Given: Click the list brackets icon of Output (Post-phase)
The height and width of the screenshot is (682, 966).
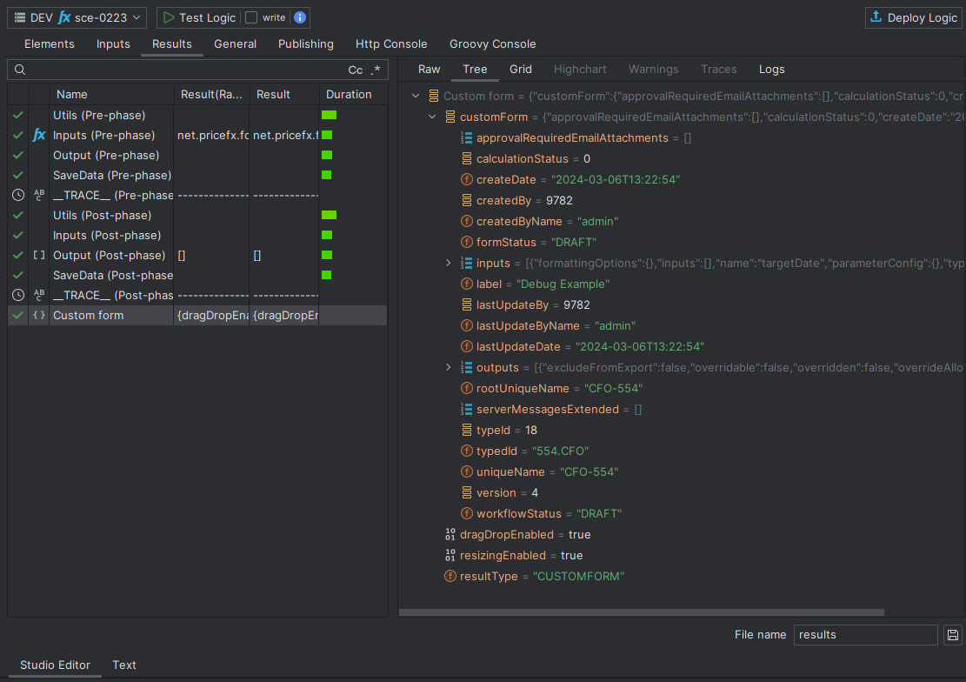Looking at the screenshot, I should coord(39,255).
